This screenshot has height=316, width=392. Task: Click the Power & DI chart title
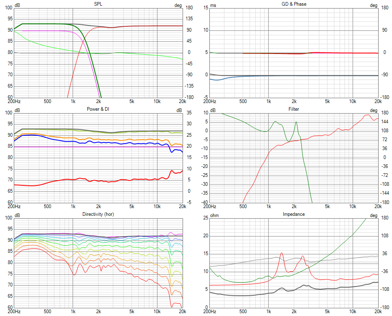pos(98,109)
